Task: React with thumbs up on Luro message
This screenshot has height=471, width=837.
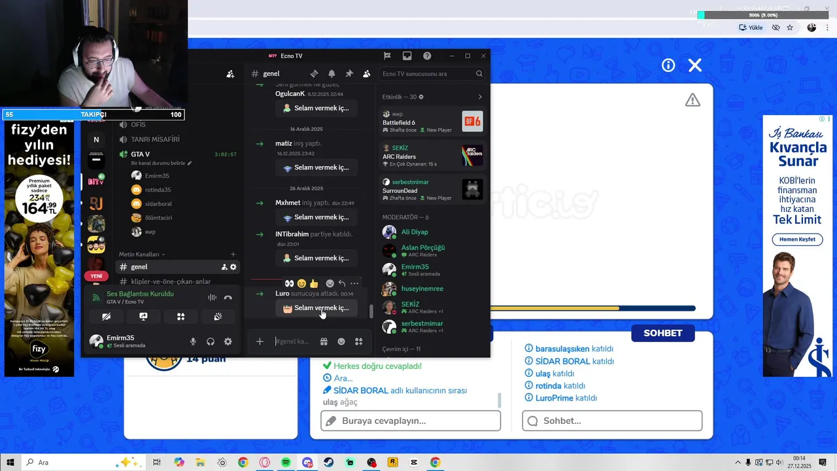Action: click(x=314, y=283)
